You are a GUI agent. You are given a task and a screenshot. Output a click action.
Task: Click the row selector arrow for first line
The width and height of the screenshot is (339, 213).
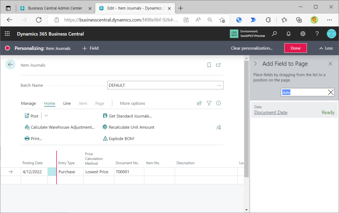(x=11, y=172)
